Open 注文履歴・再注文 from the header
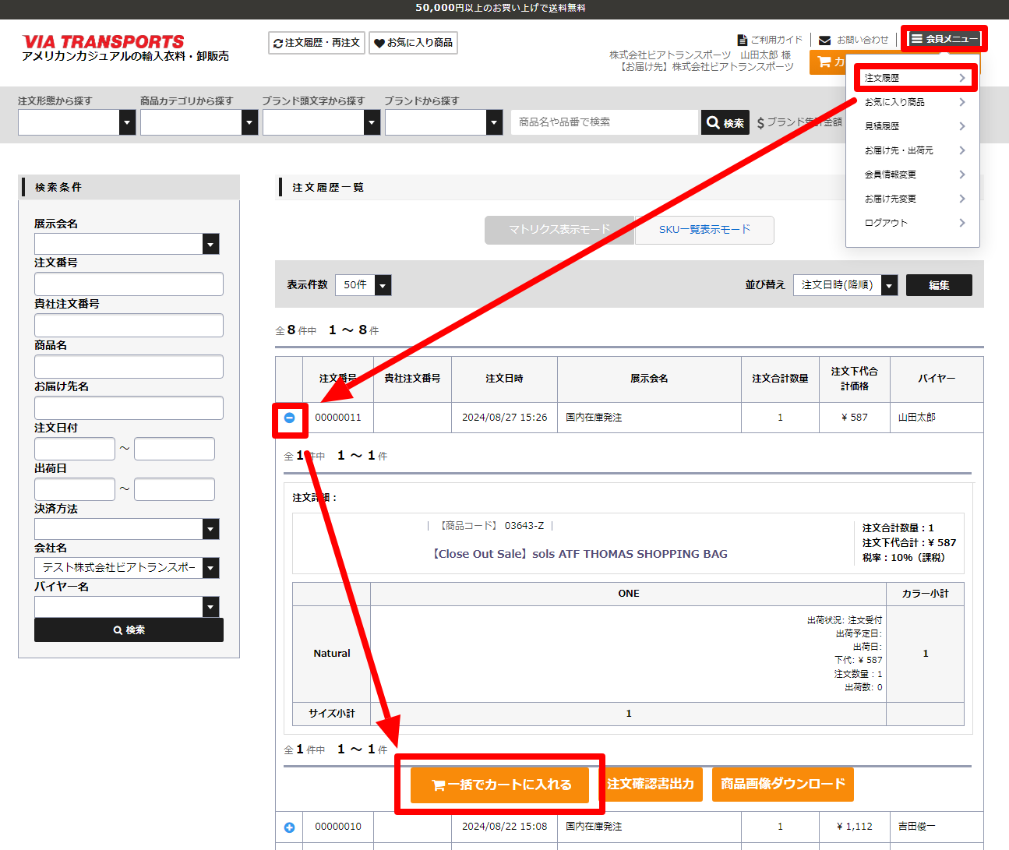The image size is (1009, 850). click(x=316, y=43)
